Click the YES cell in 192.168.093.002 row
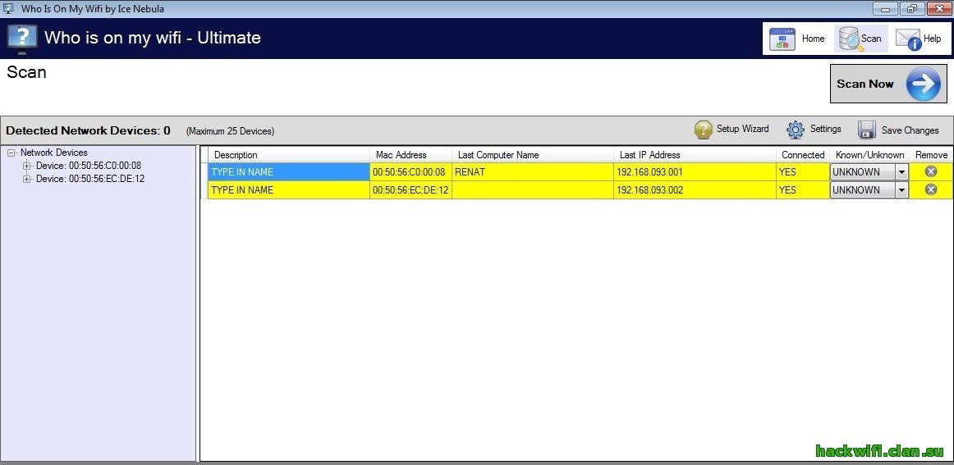The height and width of the screenshot is (465, 954). pyautogui.click(x=803, y=190)
